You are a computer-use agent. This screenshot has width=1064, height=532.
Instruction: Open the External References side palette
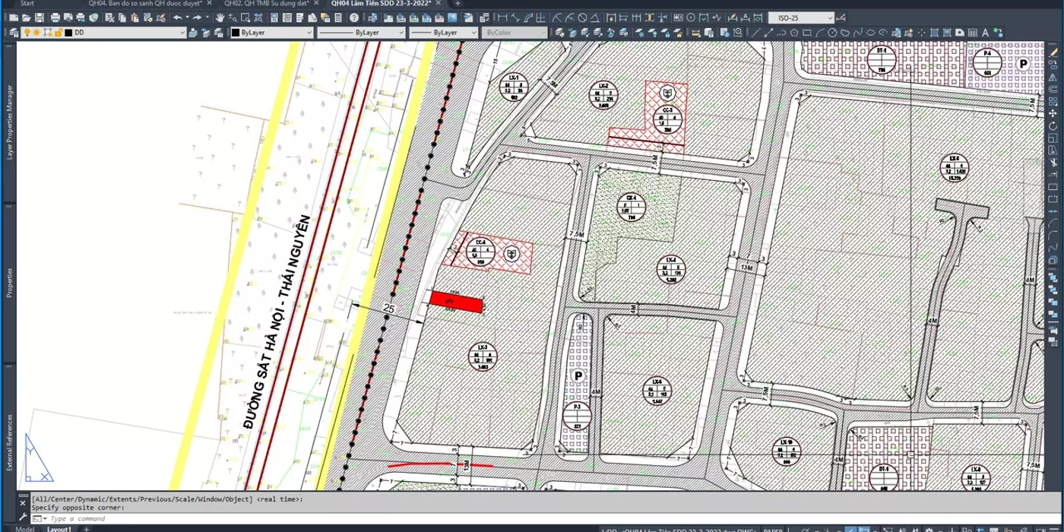pos(10,442)
